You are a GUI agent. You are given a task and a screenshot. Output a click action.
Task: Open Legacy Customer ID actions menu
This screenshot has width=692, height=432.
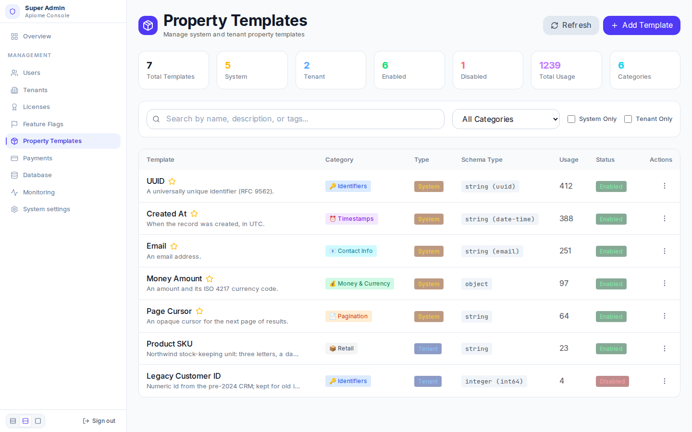coord(665,381)
